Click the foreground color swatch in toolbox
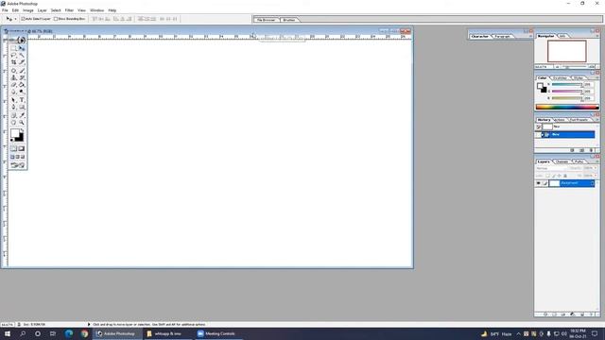 point(14,133)
